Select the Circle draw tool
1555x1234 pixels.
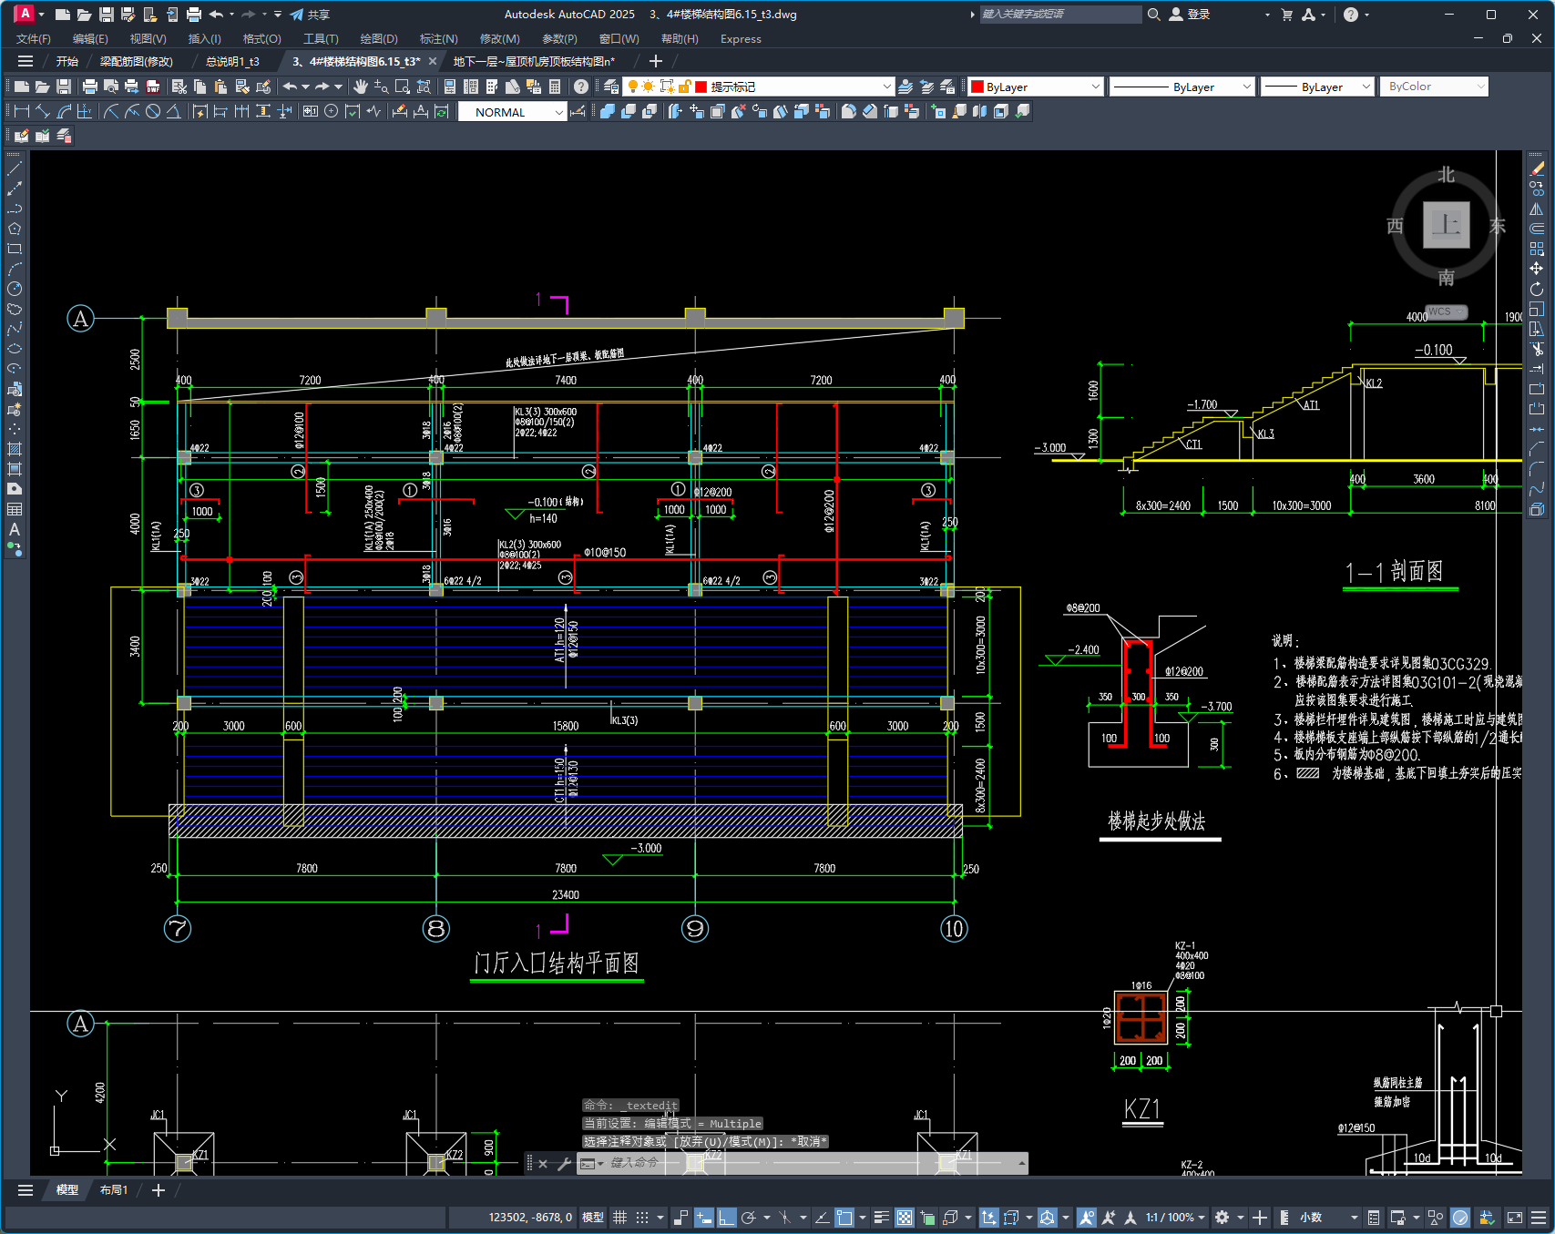(x=15, y=289)
